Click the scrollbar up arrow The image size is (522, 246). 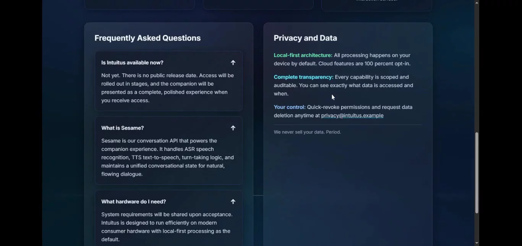tap(477, 3)
